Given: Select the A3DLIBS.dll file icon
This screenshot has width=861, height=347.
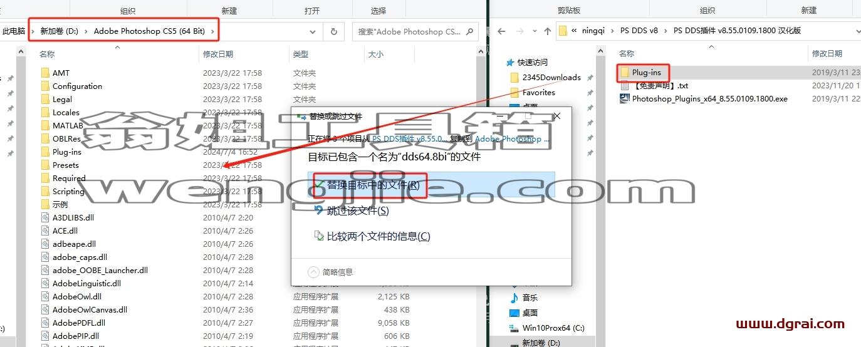Looking at the screenshot, I should pos(44,217).
